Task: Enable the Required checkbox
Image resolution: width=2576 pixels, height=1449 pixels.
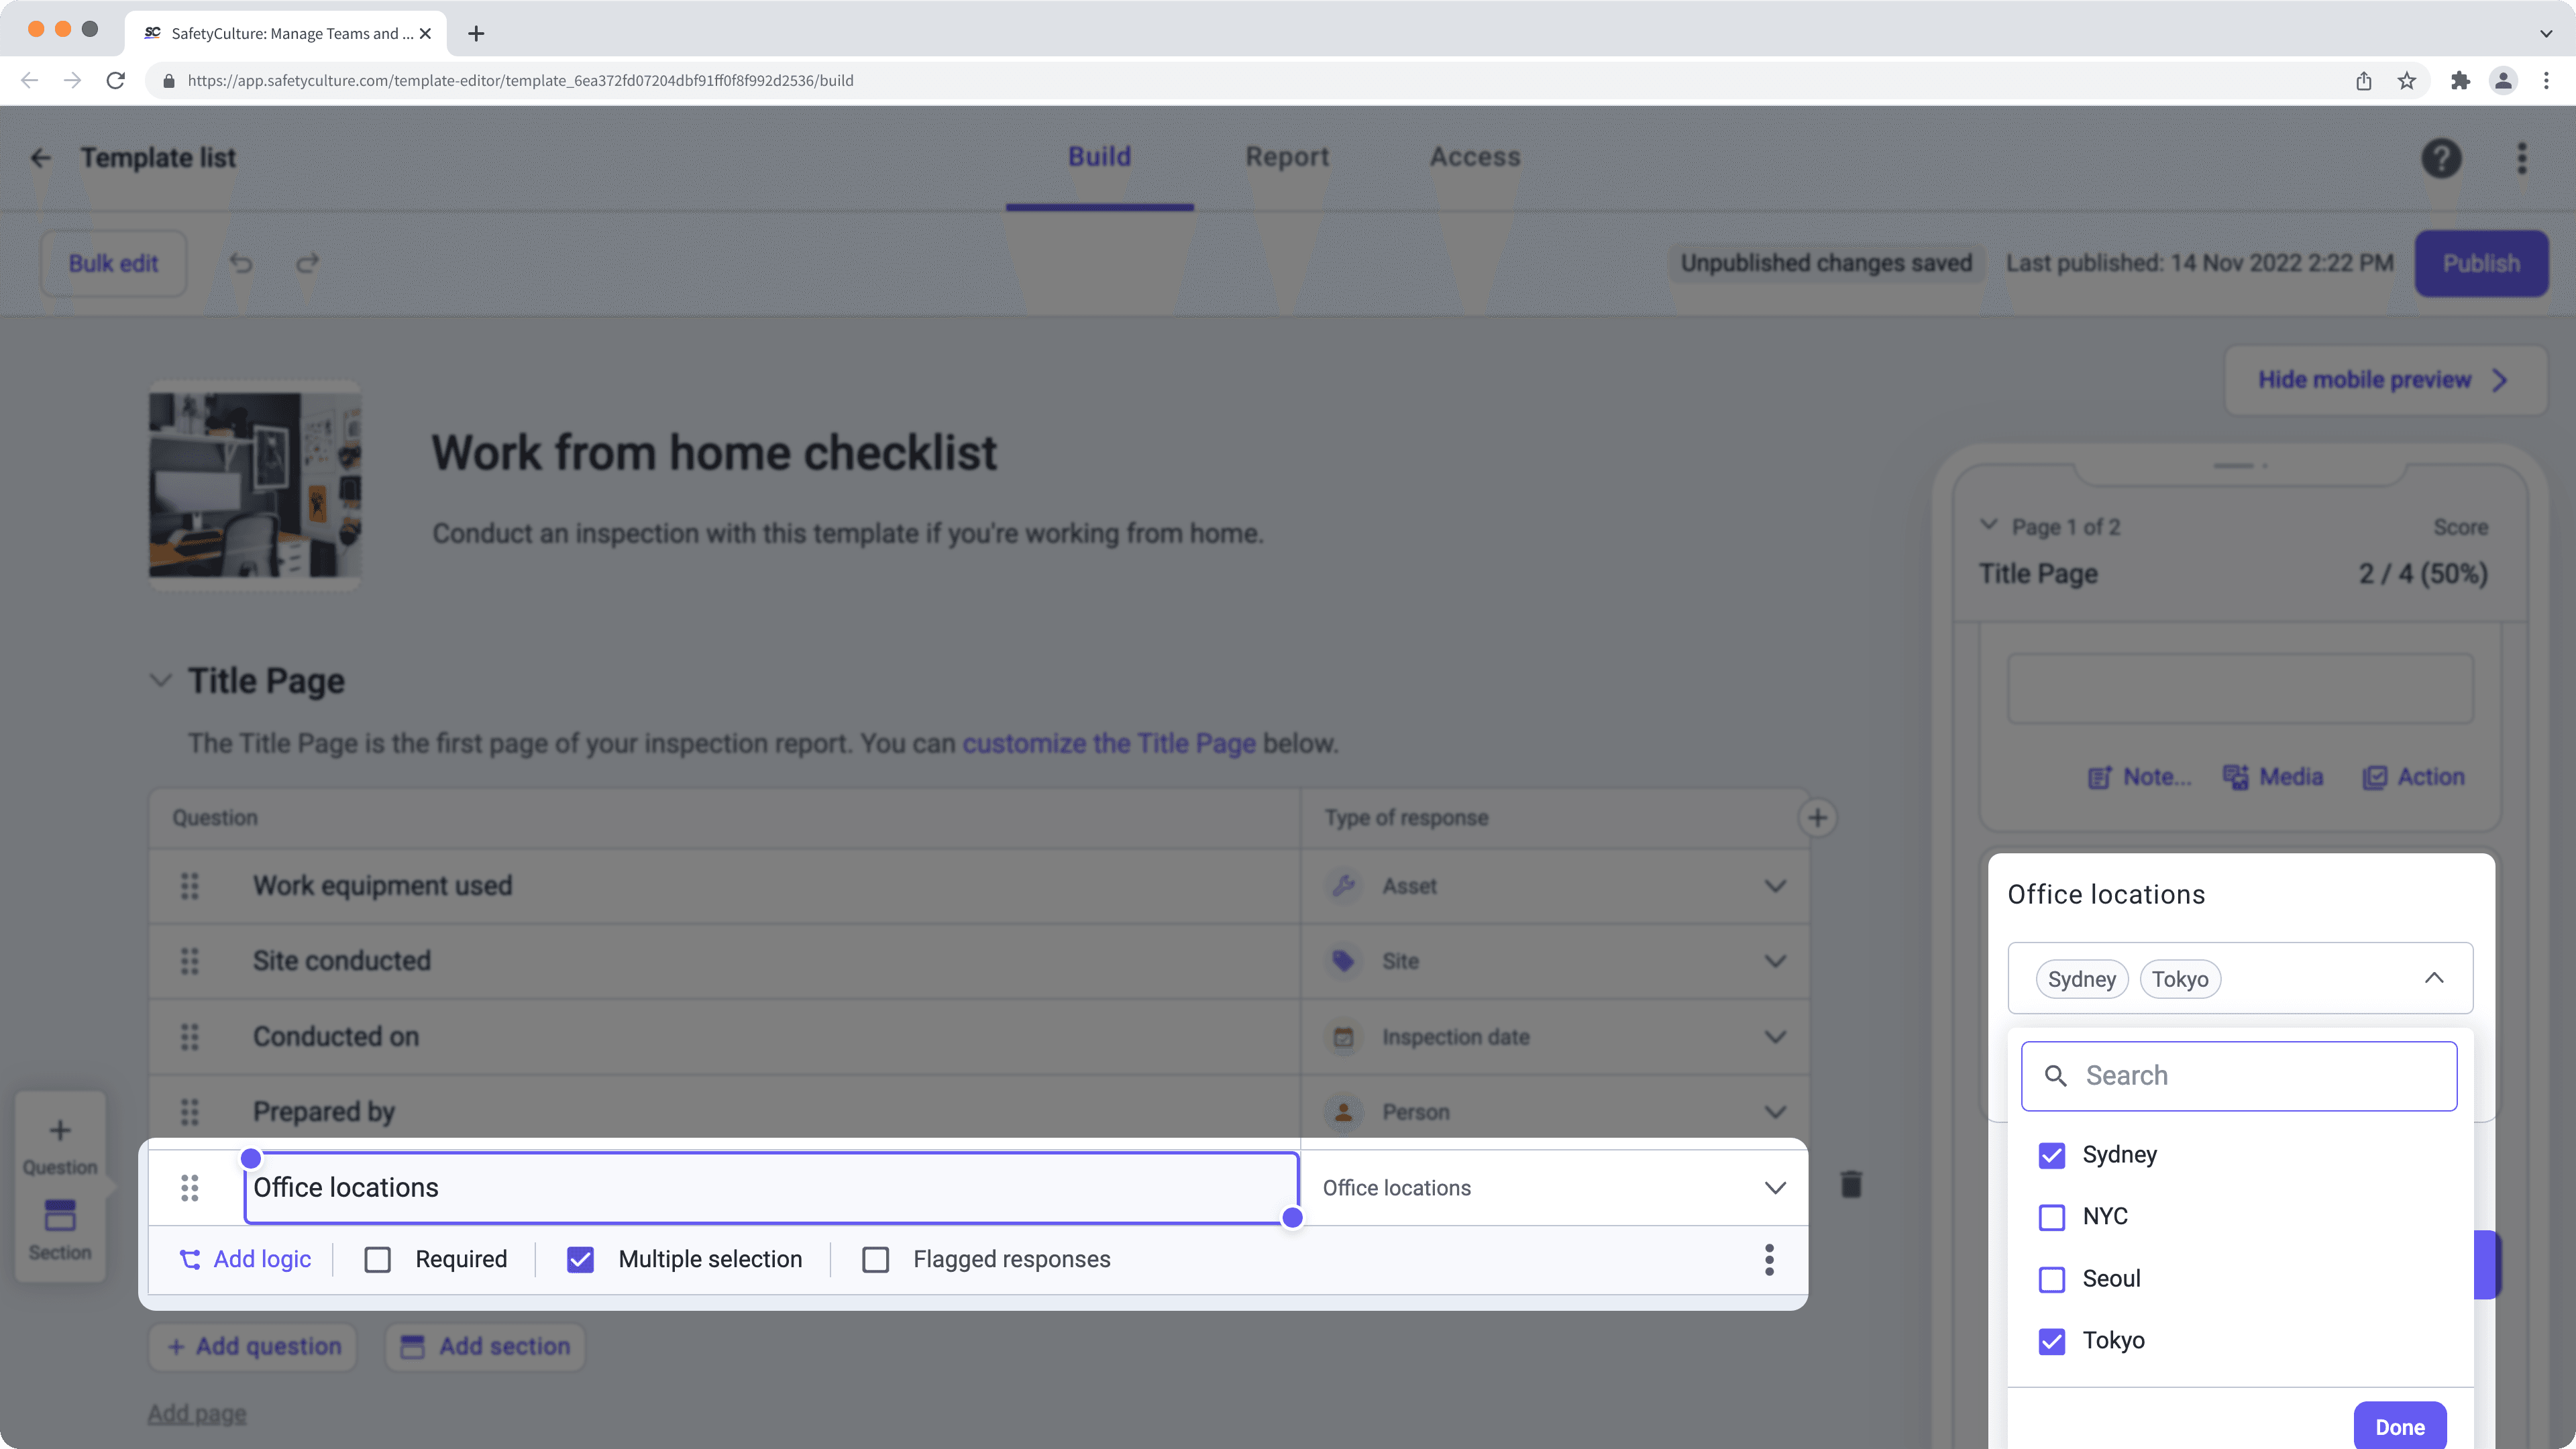Action: [x=378, y=1259]
